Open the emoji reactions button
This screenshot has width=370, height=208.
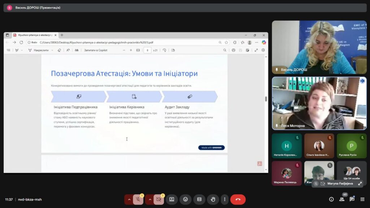coord(185,199)
